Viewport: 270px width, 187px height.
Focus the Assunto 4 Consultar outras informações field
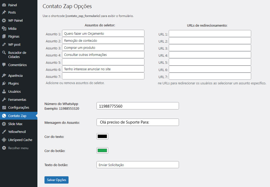[x=103, y=55]
